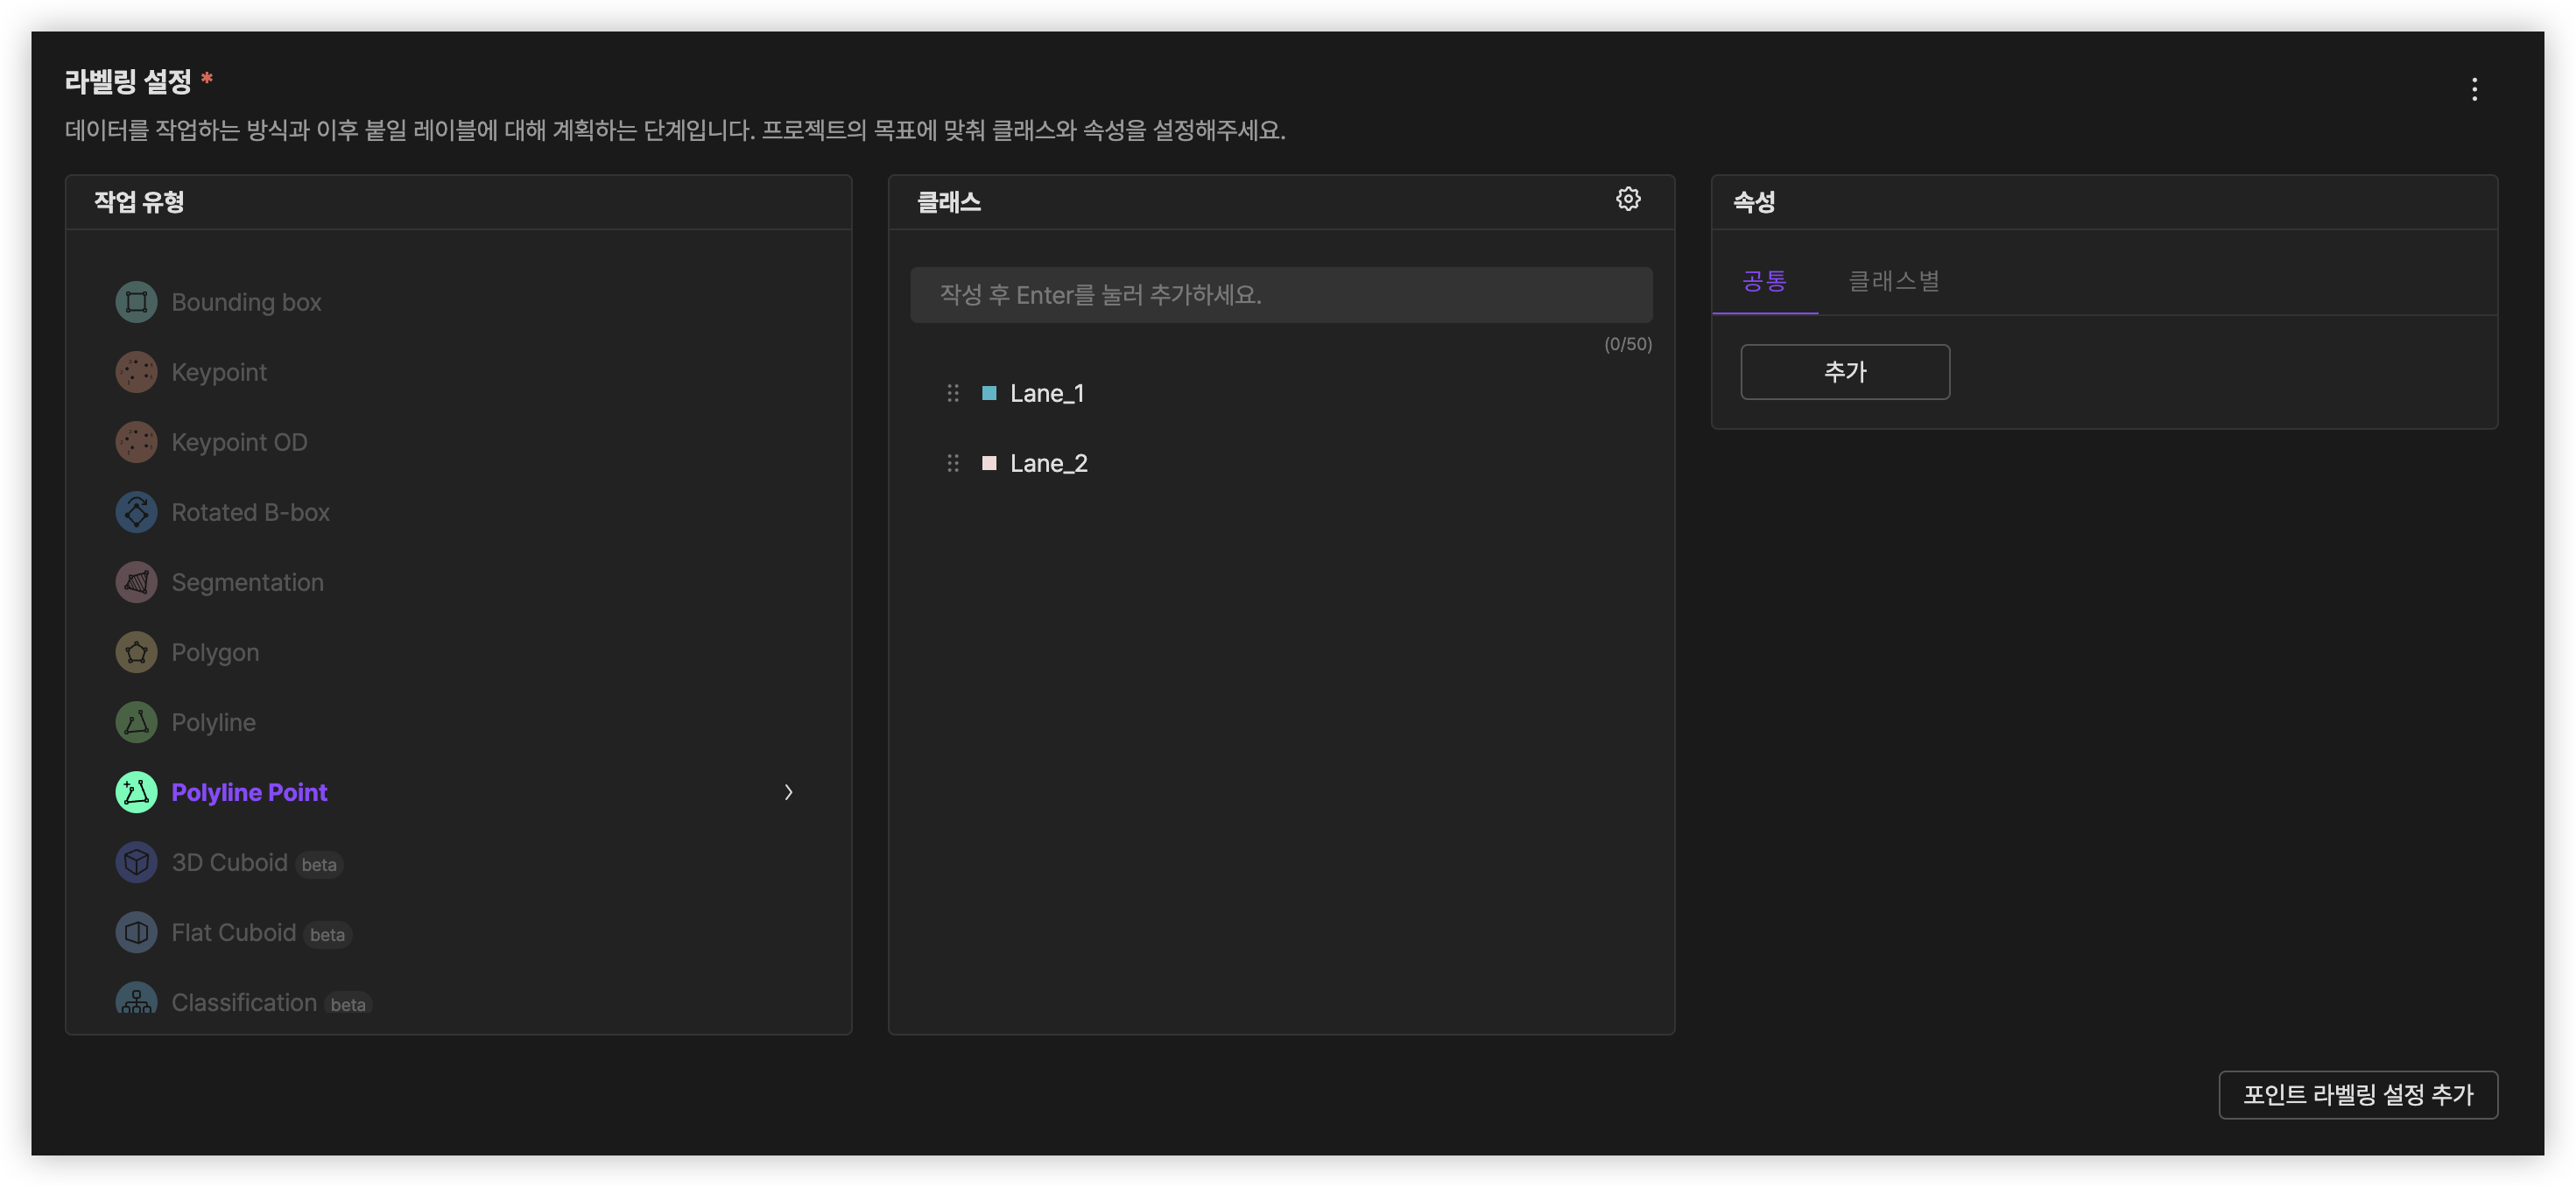Screen dimensions: 2576x1187
Task: Switch to the 클래스별 attributes tab
Action: click(x=1893, y=281)
